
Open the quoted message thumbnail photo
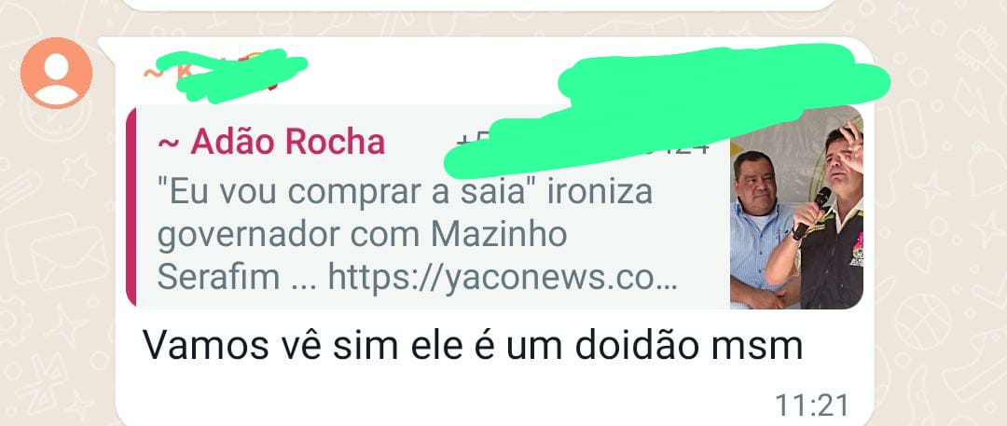796,207
